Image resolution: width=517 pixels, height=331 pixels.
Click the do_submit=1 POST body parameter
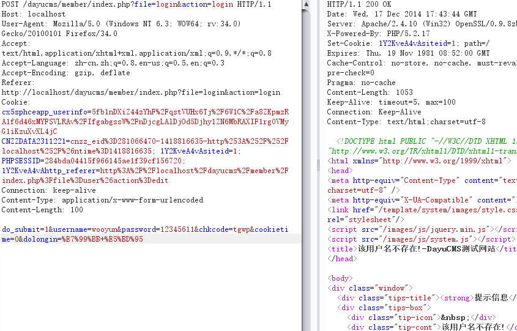coord(25,229)
